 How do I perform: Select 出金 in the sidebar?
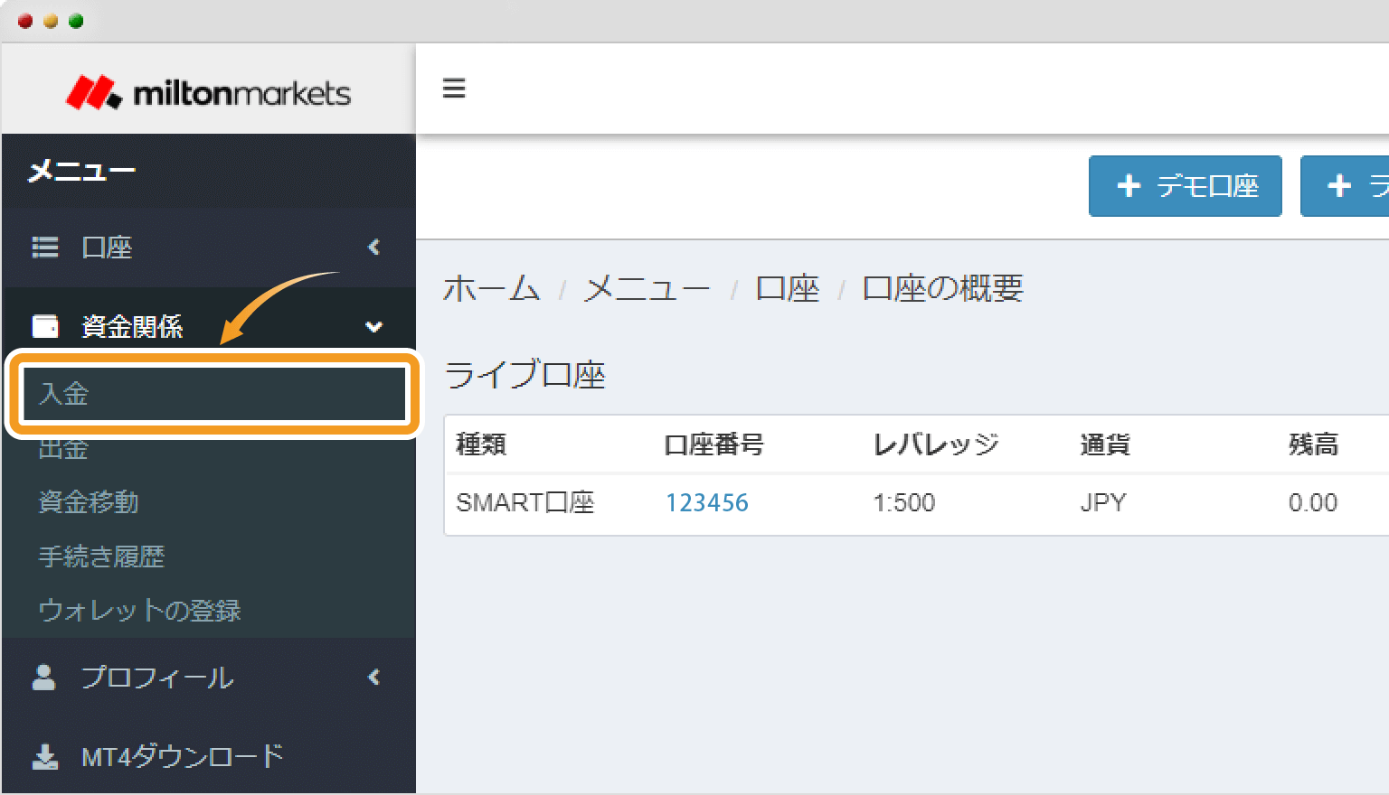point(63,448)
